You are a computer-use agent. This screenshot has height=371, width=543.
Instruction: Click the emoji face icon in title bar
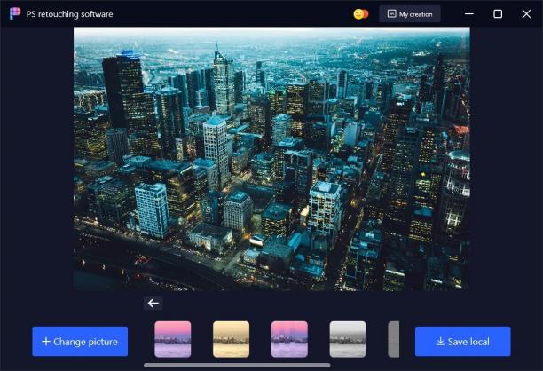click(x=360, y=14)
